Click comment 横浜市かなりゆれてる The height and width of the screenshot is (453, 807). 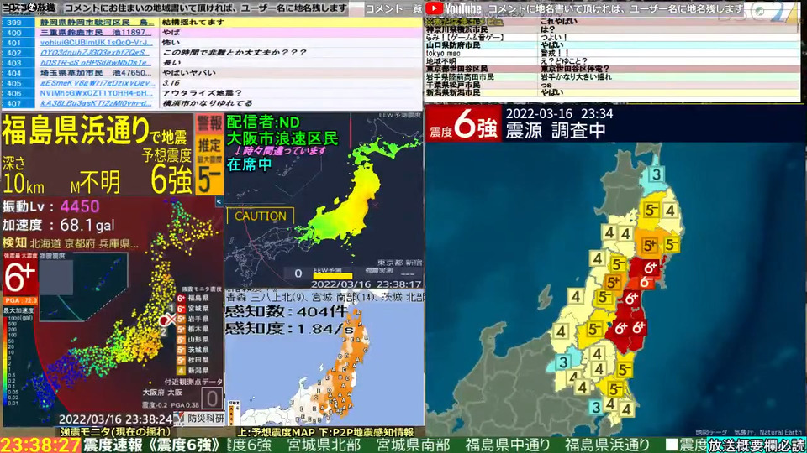click(x=208, y=102)
